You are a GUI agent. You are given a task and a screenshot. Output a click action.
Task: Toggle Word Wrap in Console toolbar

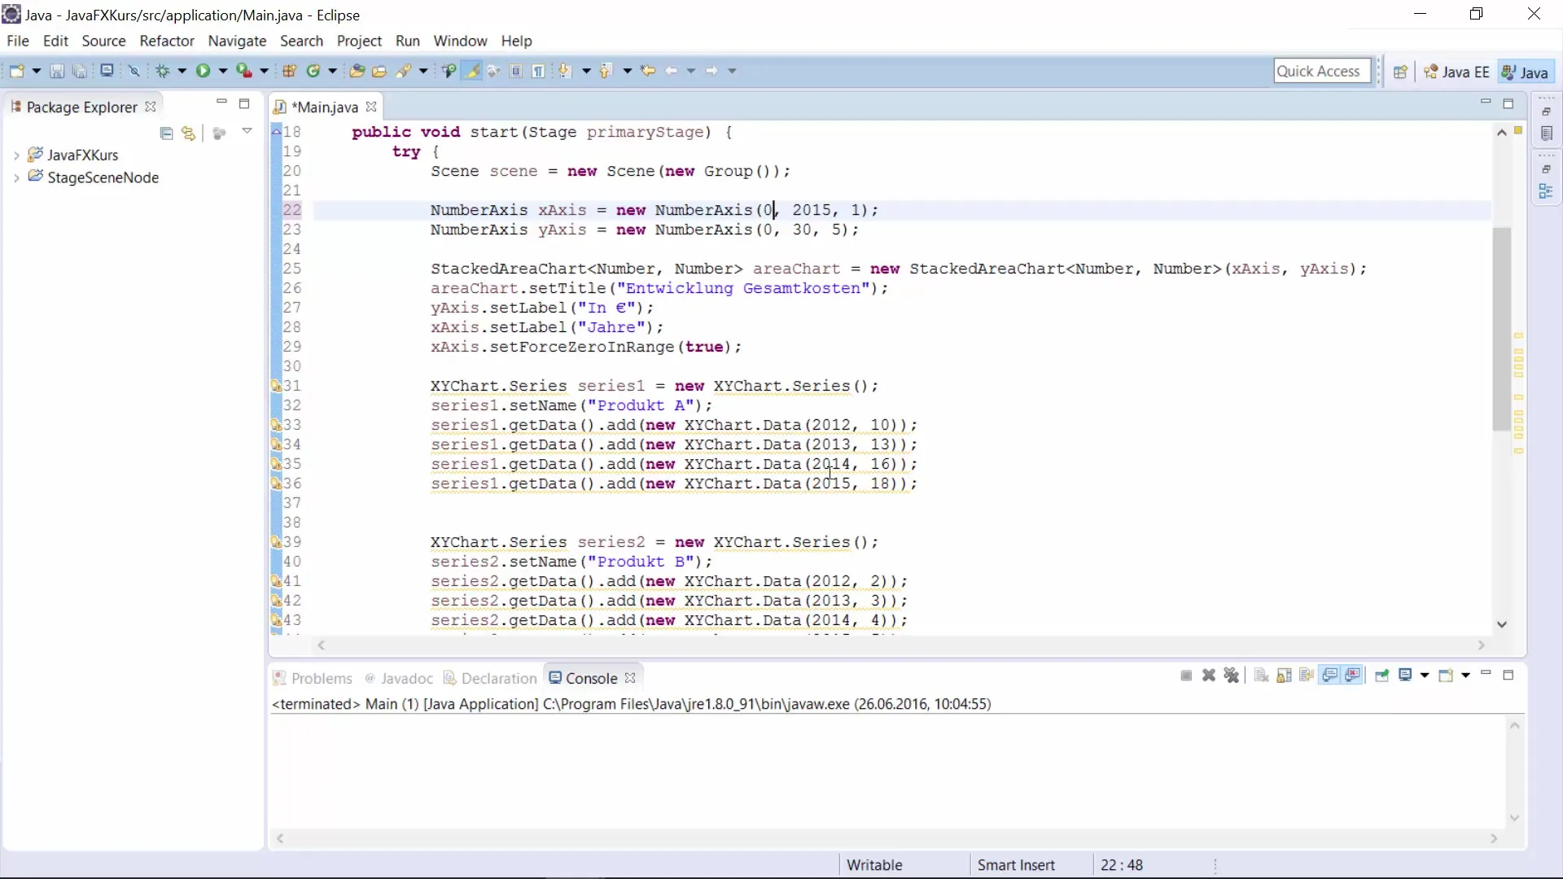coord(1307,676)
